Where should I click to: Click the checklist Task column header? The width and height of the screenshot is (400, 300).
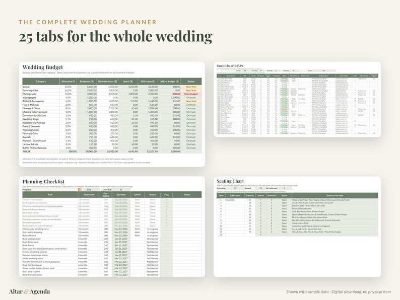(x=50, y=195)
